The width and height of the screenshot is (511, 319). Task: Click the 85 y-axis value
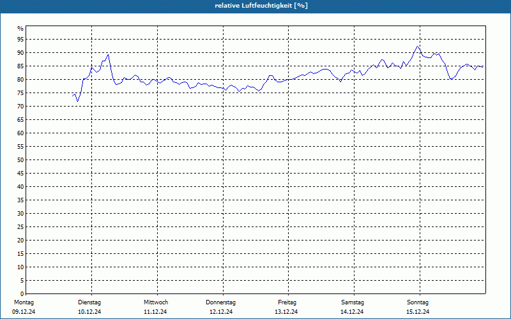(x=20, y=66)
